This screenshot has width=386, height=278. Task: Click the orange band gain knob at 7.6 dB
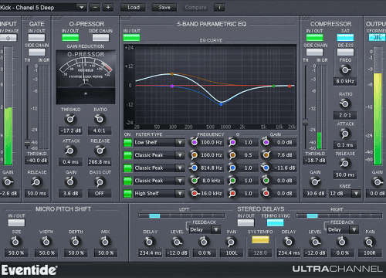point(266,155)
